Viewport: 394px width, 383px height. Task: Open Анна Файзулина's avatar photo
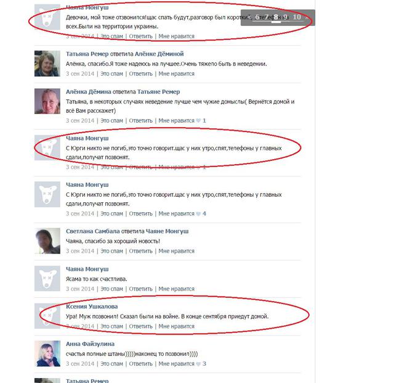pos(47,353)
